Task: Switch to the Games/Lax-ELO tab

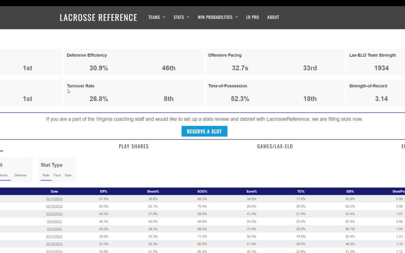Action: [275, 147]
